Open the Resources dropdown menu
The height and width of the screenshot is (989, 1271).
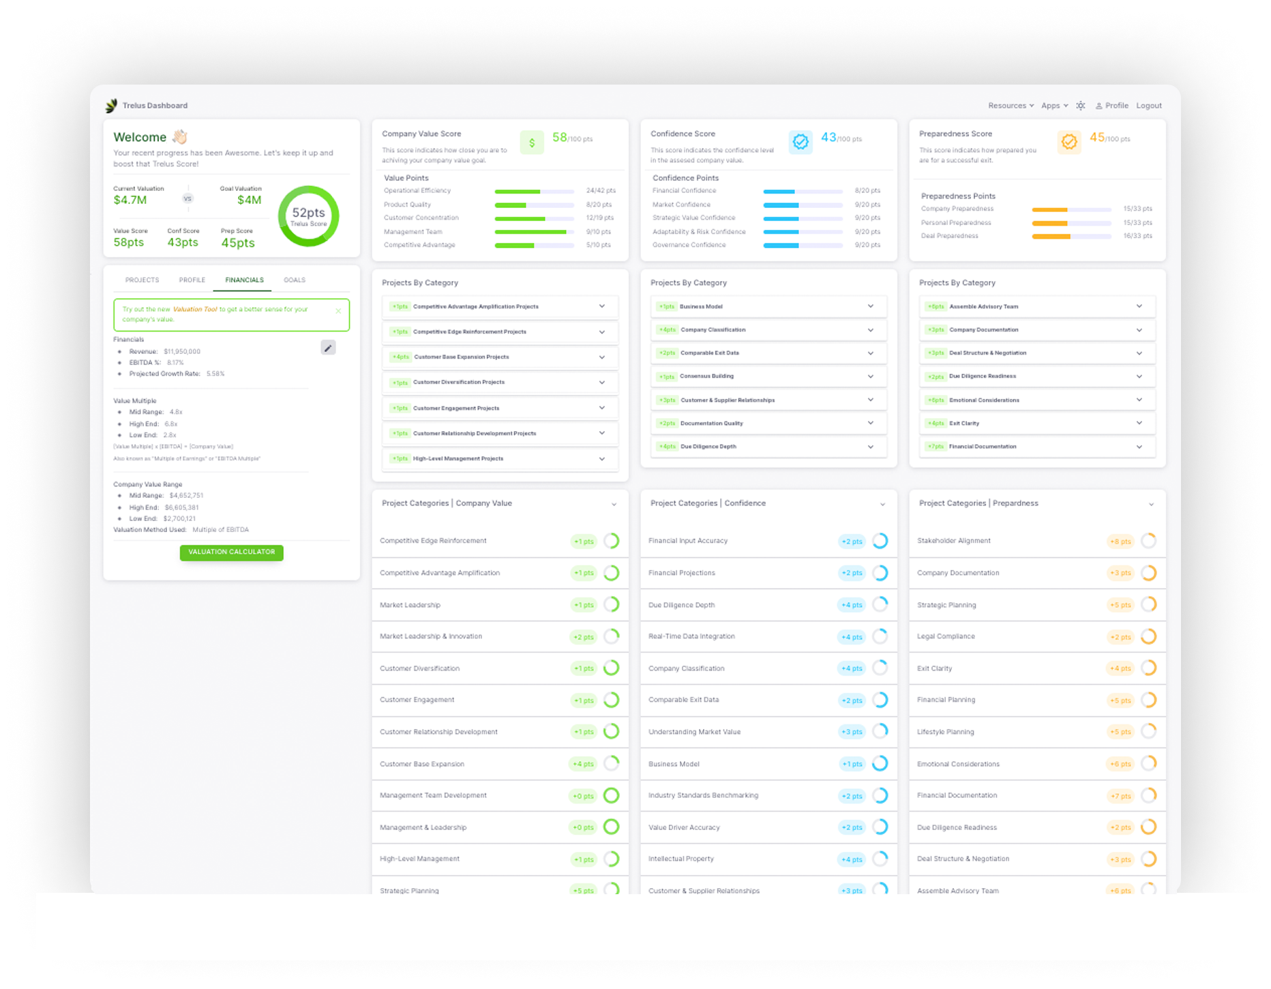(1011, 106)
